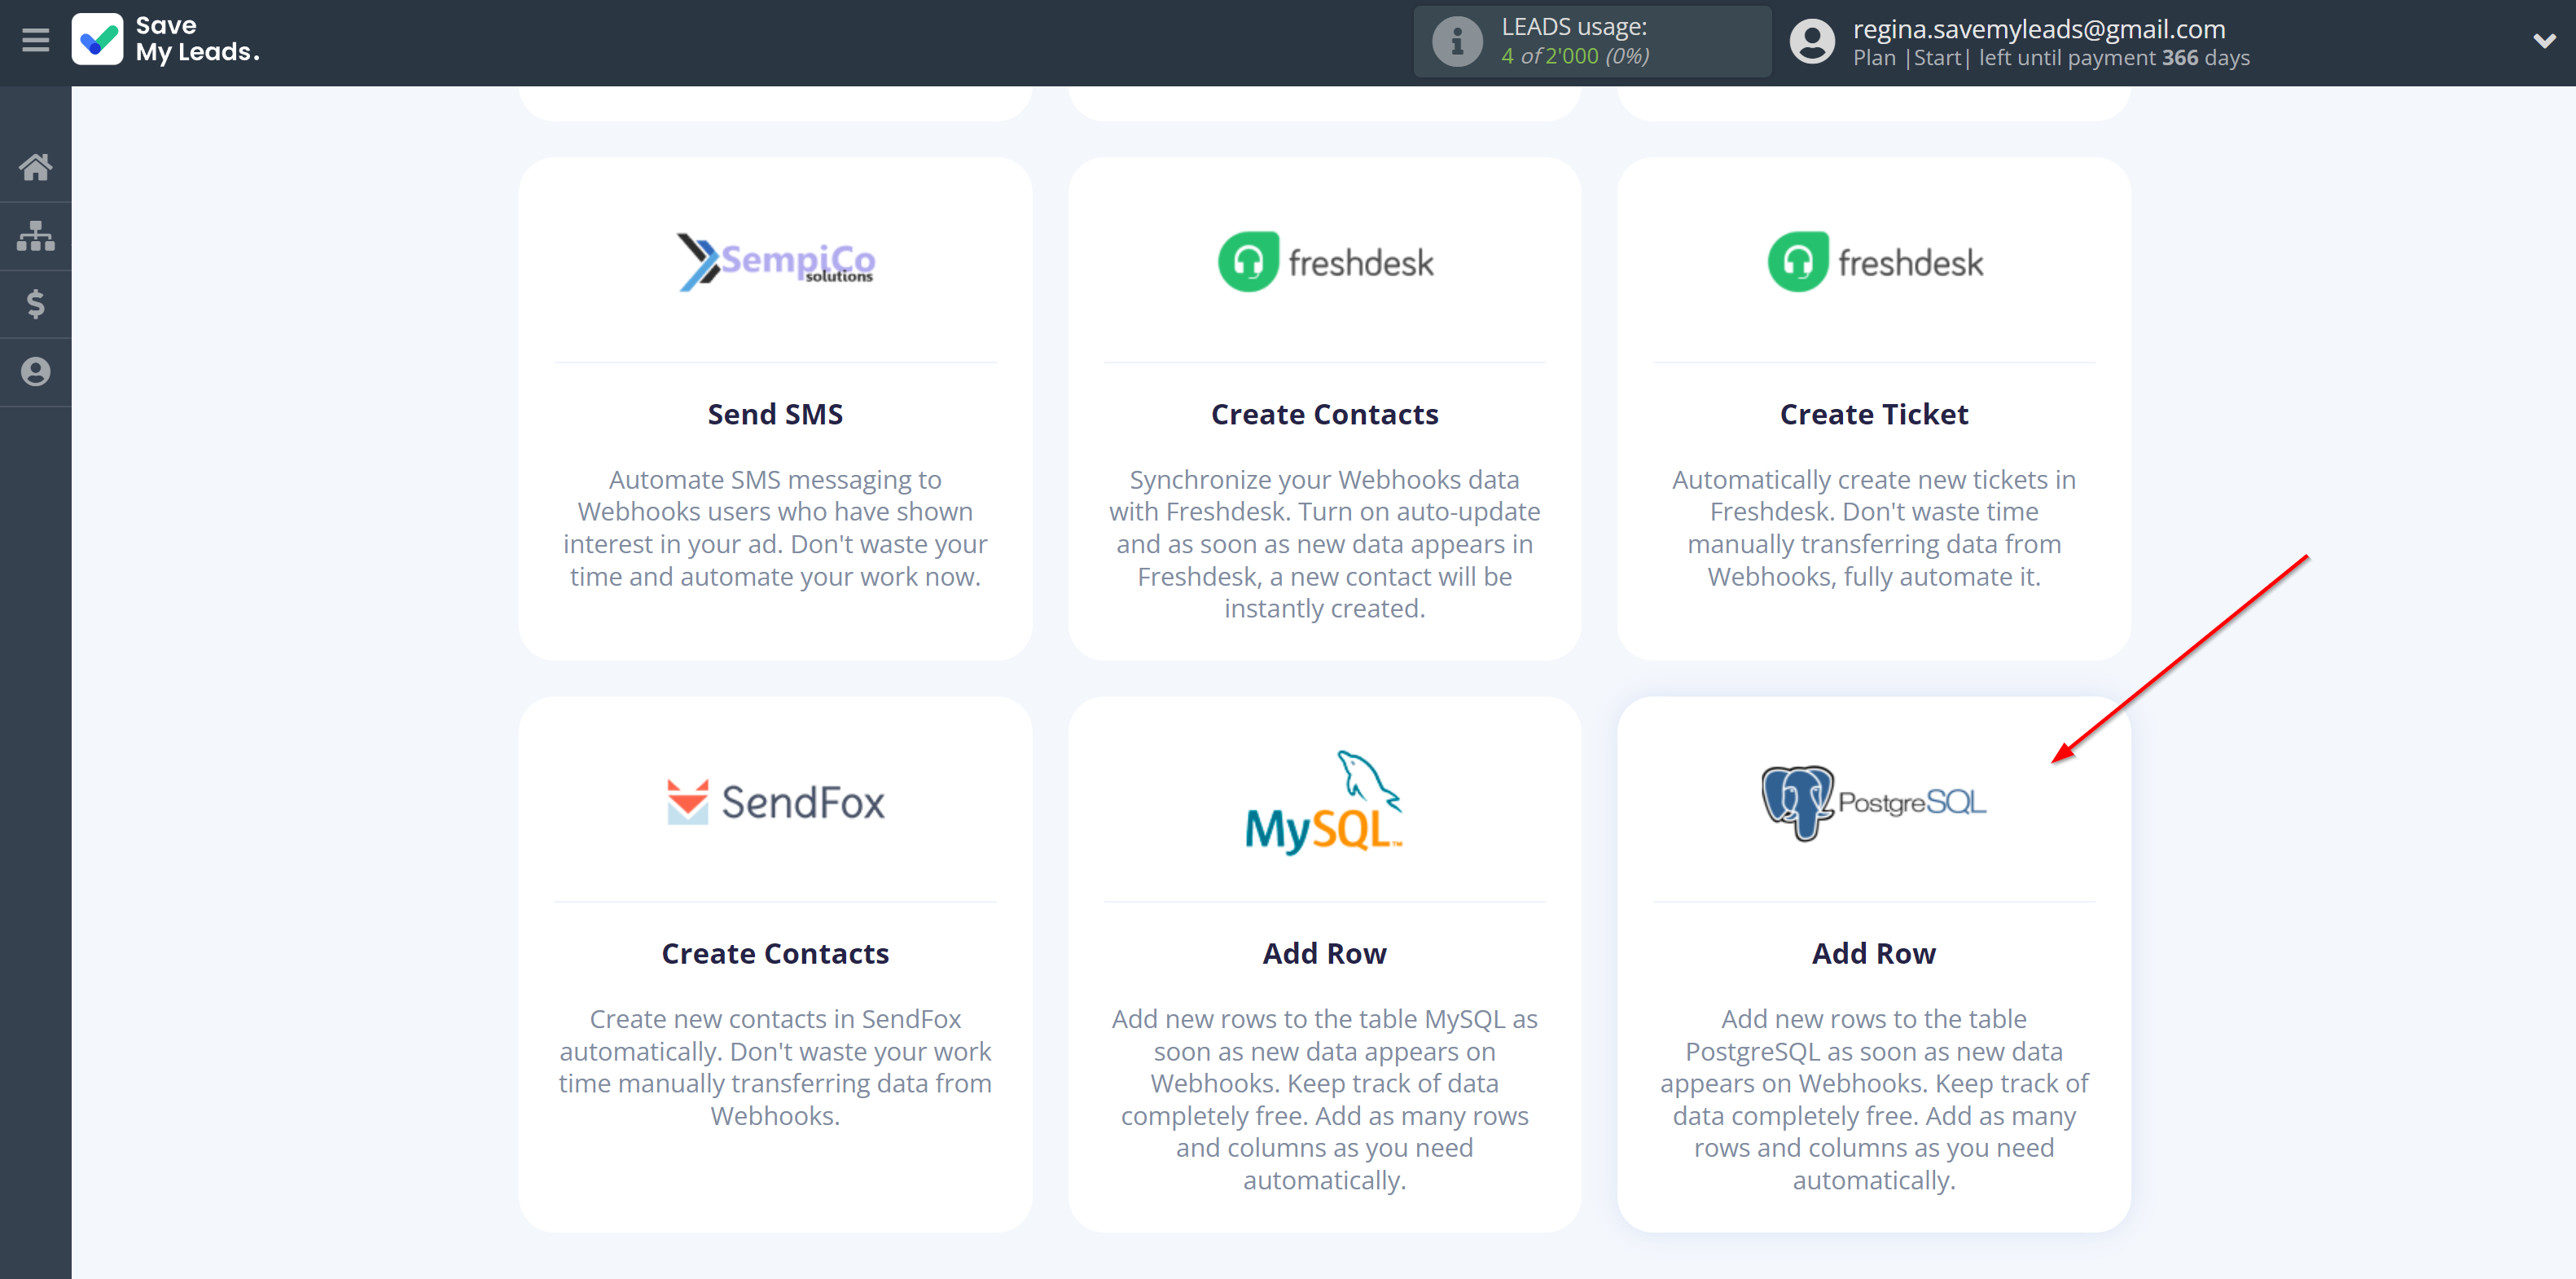Click the Freshdesk logo above Create Contacts

pos(1325,262)
